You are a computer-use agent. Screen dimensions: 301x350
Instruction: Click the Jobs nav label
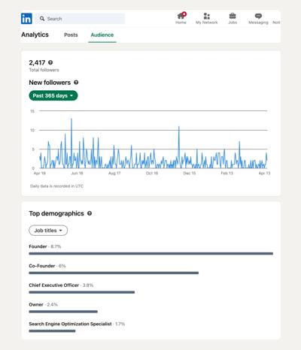(233, 23)
